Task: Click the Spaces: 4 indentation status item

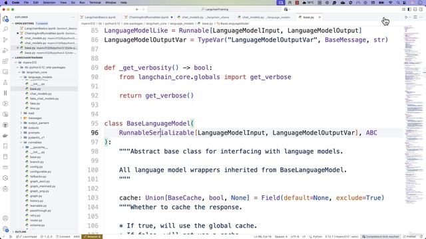Action: 281,236
